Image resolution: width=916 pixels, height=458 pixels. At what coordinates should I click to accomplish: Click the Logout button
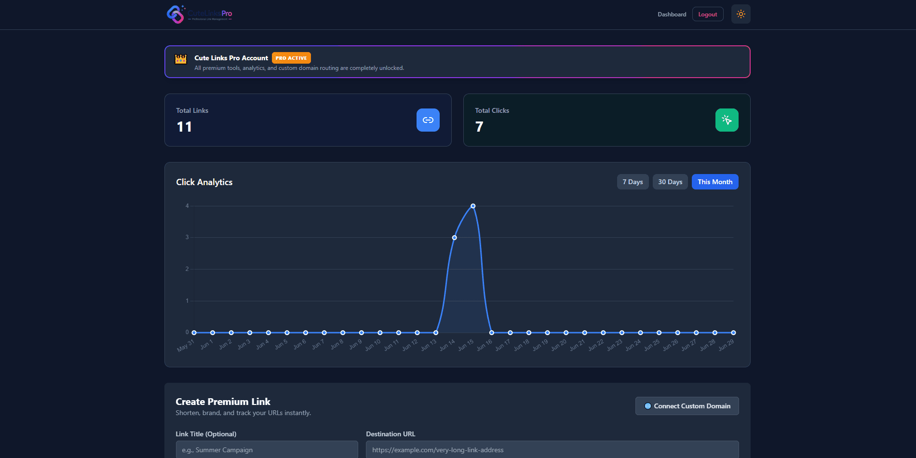[x=708, y=14]
